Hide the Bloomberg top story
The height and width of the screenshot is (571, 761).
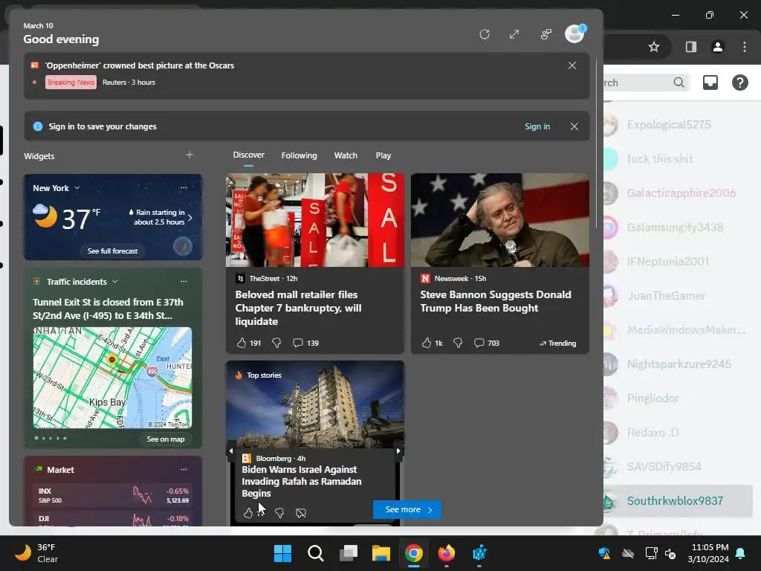tap(301, 513)
